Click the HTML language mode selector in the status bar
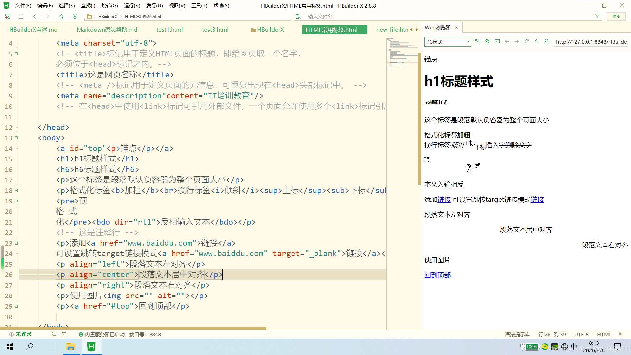Viewport: 631px width, 355px height. (604, 334)
